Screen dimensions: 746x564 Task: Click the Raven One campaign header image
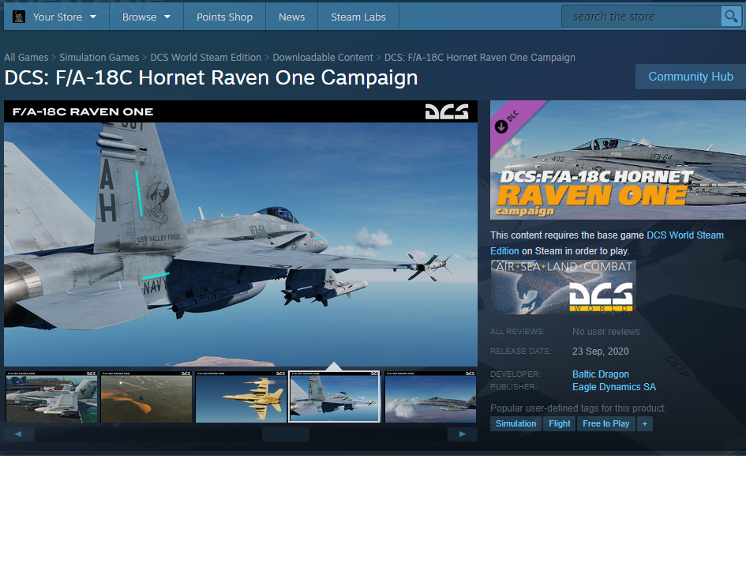click(618, 160)
